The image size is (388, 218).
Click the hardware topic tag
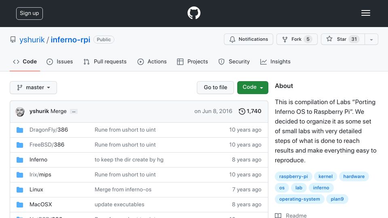tap(354, 176)
